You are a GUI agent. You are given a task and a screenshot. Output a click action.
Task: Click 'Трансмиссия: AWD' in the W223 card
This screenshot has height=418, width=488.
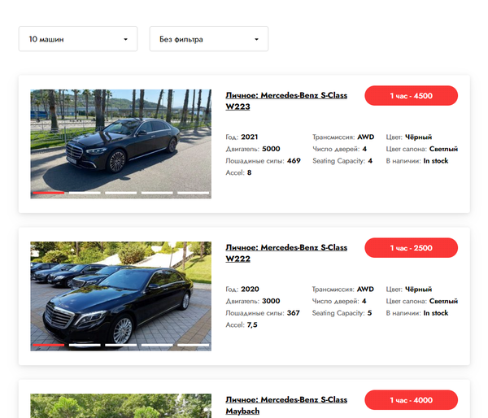[x=343, y=137]
